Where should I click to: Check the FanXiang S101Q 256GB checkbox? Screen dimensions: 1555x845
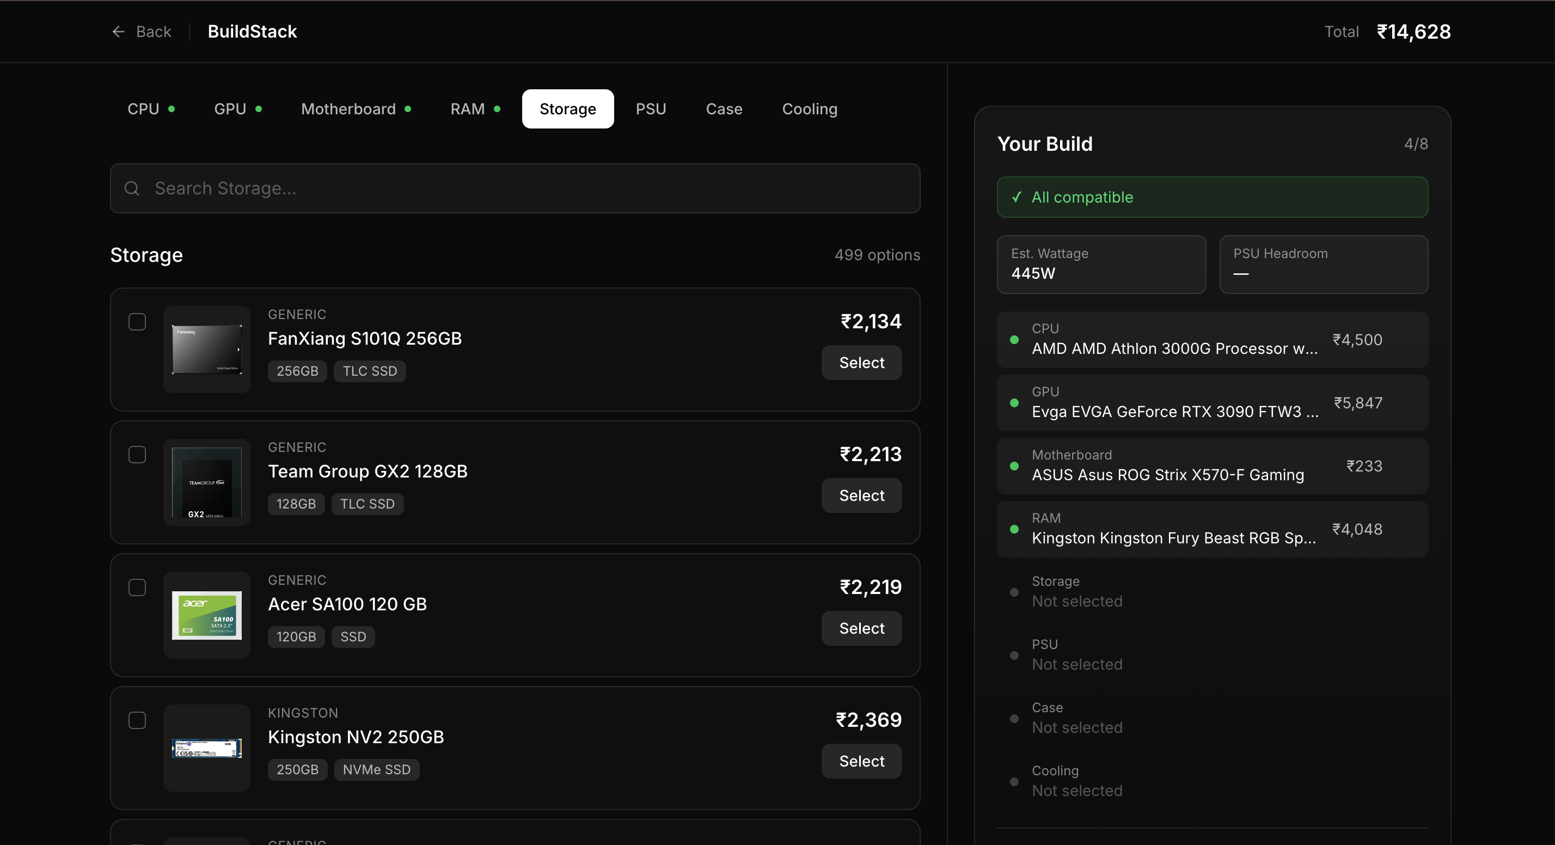(137, 322)
